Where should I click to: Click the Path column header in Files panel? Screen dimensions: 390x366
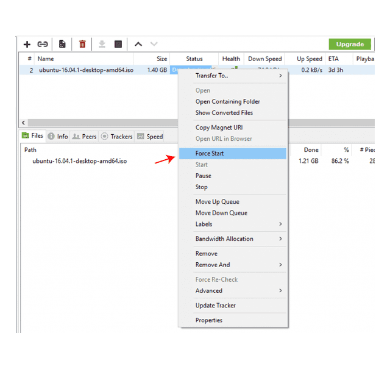tap(30, 150)
